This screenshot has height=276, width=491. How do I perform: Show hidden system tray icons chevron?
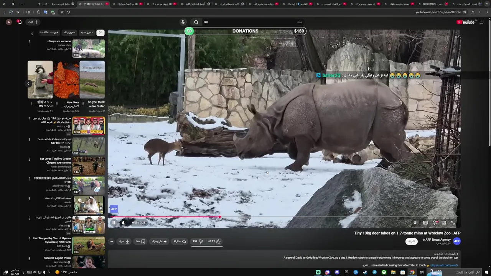pos(49,272)
